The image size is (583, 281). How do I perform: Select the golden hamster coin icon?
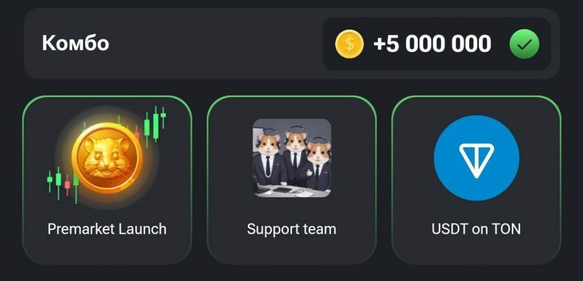(107, 158)
